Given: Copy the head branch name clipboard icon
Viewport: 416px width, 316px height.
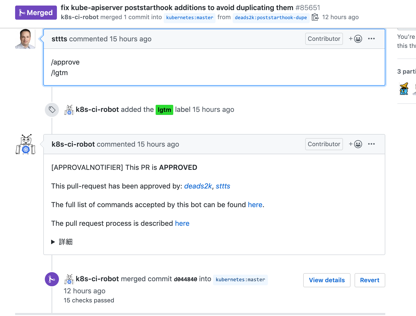Looking at the screenshot, I should tap(315, 17).
